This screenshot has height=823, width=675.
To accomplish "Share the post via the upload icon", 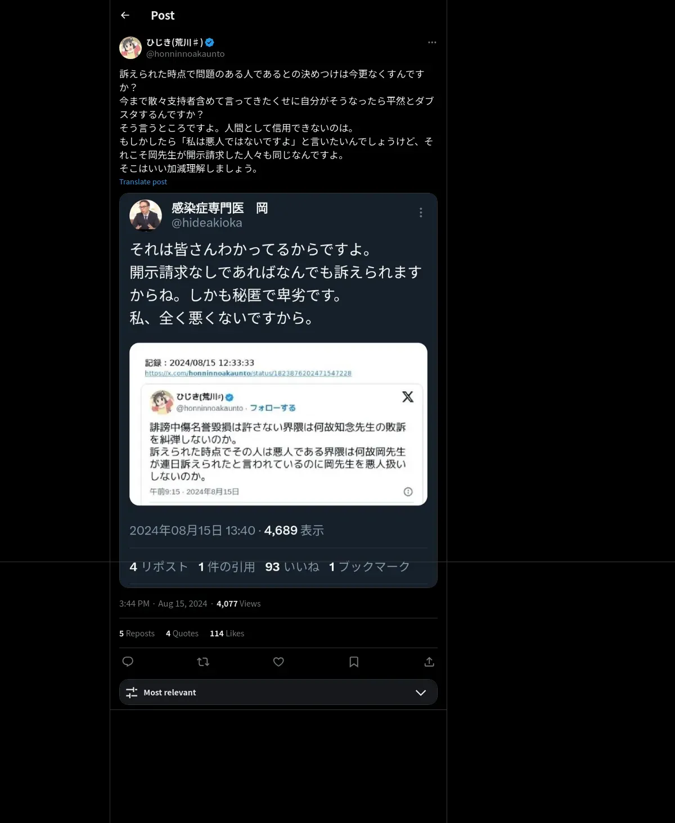I will click(429, 662).
